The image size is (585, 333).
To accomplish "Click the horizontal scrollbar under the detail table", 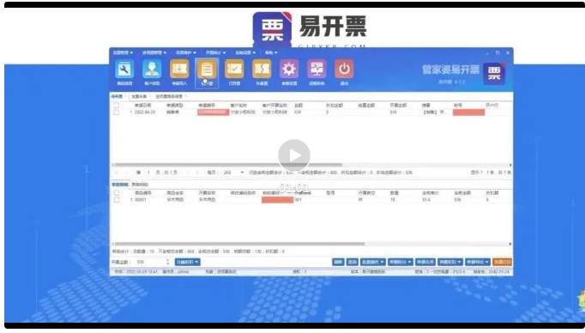I will pos(238,244).
